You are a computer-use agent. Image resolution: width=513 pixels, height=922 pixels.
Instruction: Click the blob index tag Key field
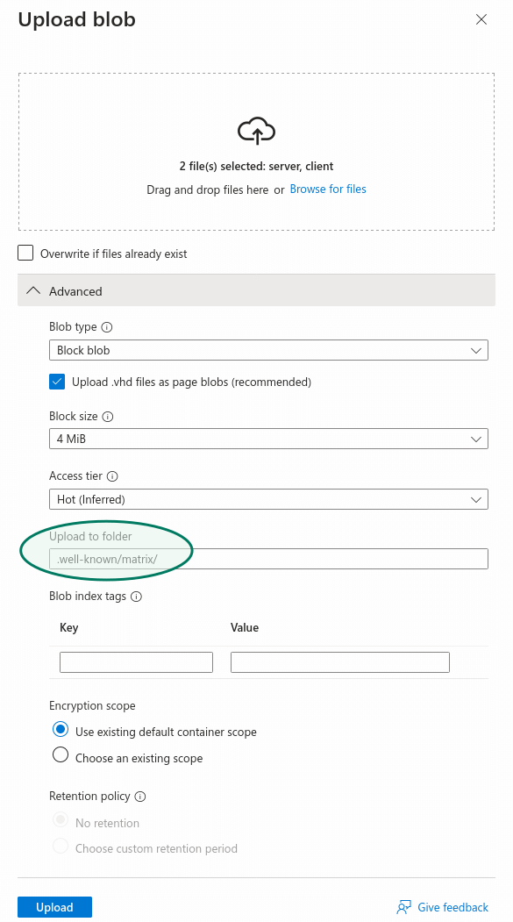[x=136, y=662]
